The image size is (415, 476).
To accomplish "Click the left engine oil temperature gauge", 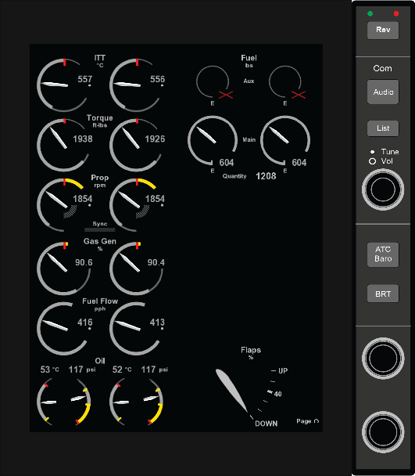I will tap(47, 402).
